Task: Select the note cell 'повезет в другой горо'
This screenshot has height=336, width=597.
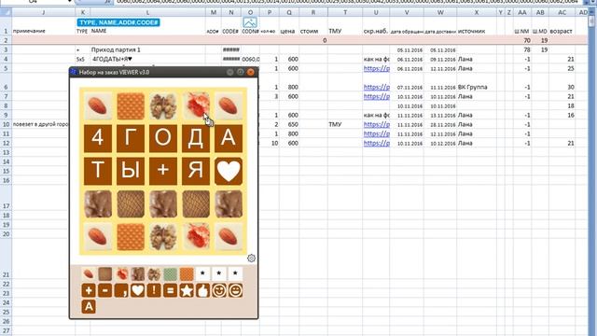Action: point(40,124)
